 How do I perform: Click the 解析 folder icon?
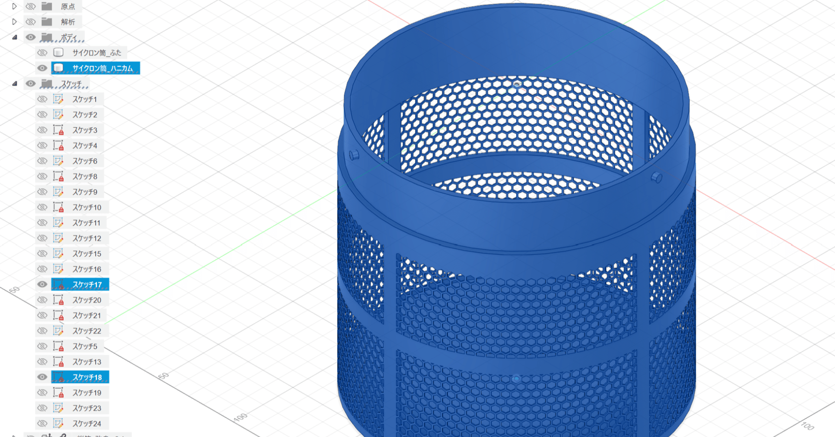point(45,21)
